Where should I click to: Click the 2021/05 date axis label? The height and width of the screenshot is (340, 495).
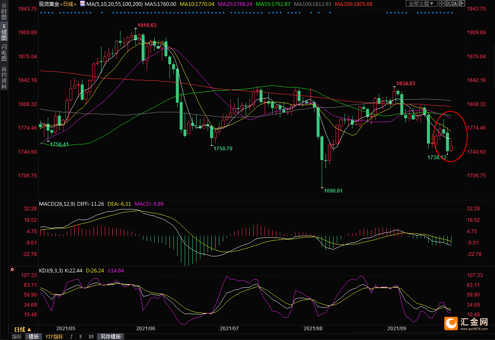tap(66, 328)
